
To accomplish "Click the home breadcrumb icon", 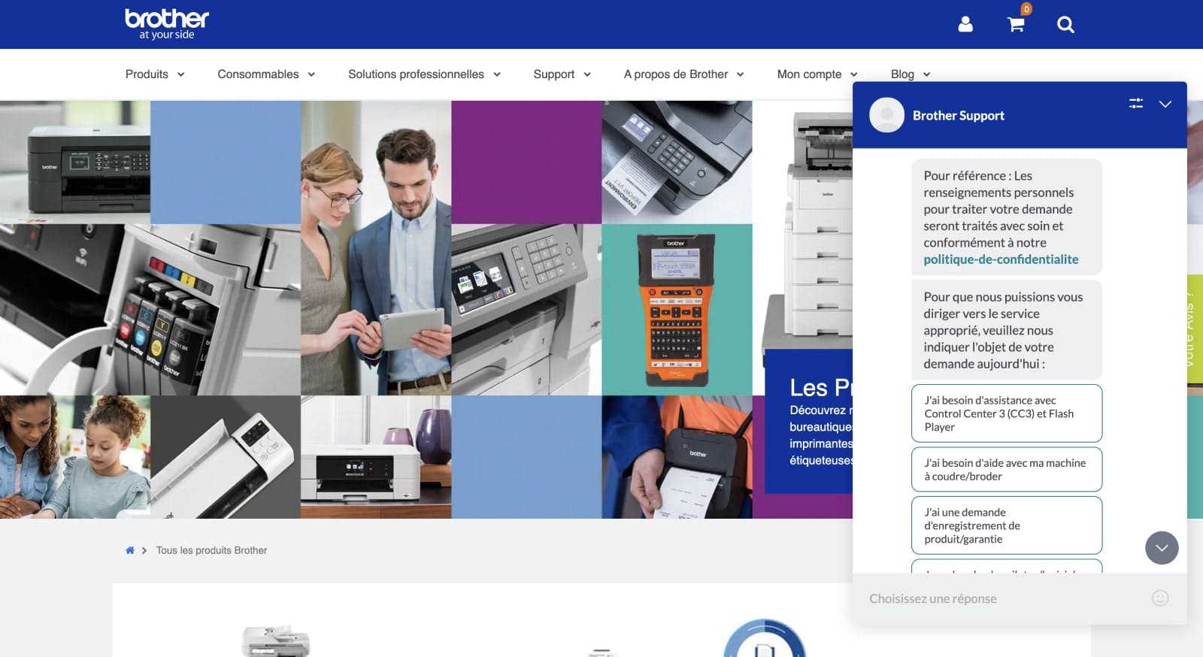I will [130, 550].
